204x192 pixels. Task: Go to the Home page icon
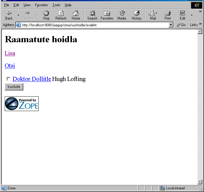pos(76,15)
